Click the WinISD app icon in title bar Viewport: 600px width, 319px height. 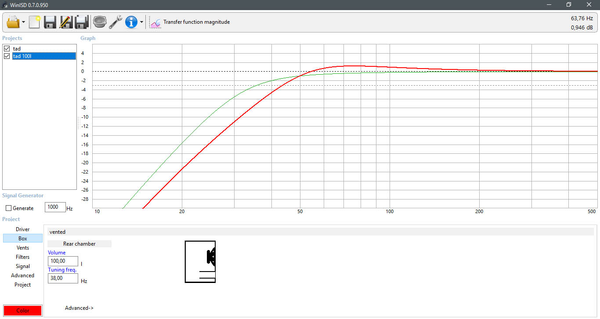click(x=5, y=5)
